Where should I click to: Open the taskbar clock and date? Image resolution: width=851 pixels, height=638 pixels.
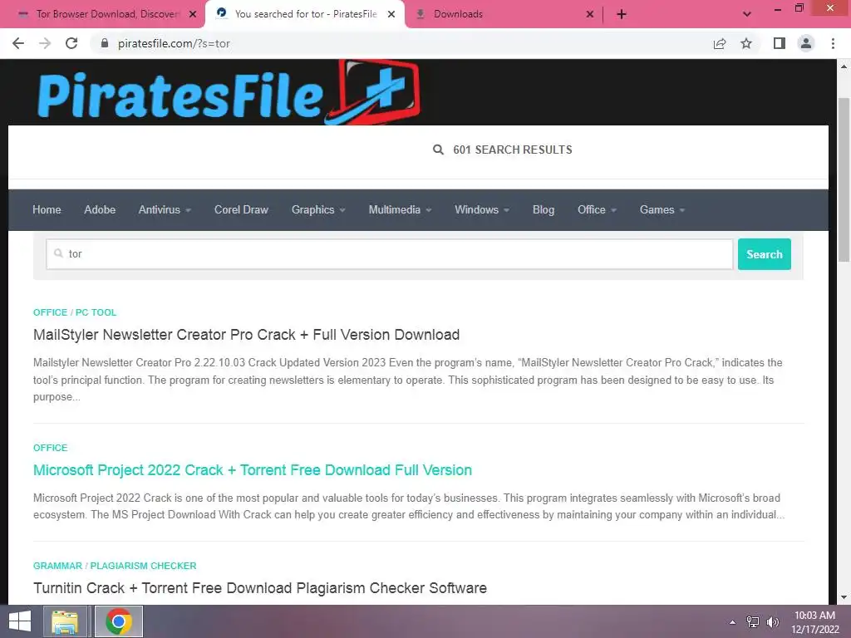click(x=814, y=622)
